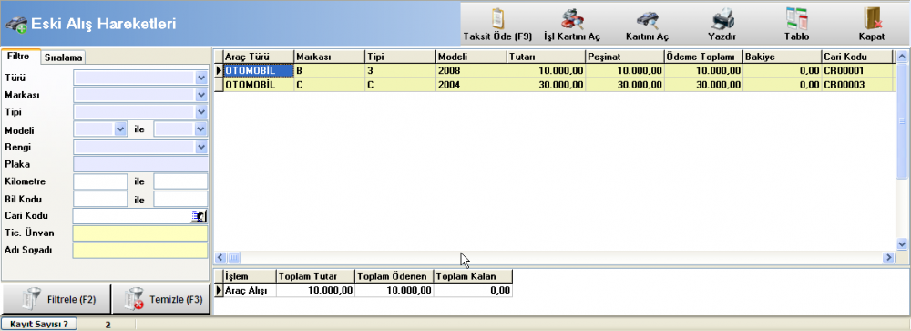
Task: Switch to the Sıralama tab
Action: point(64,57)
